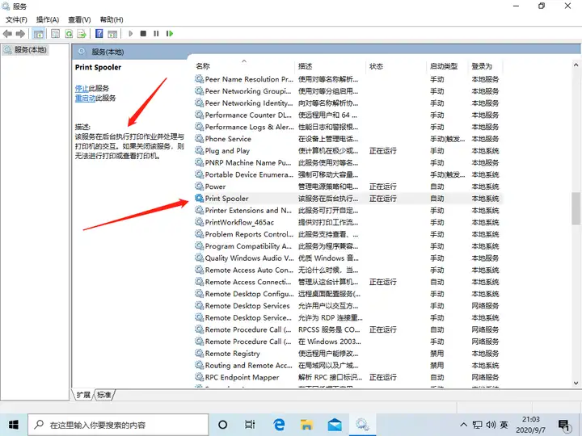
Task: Click the Refresh toolbar icon
Action: (69, 34)
